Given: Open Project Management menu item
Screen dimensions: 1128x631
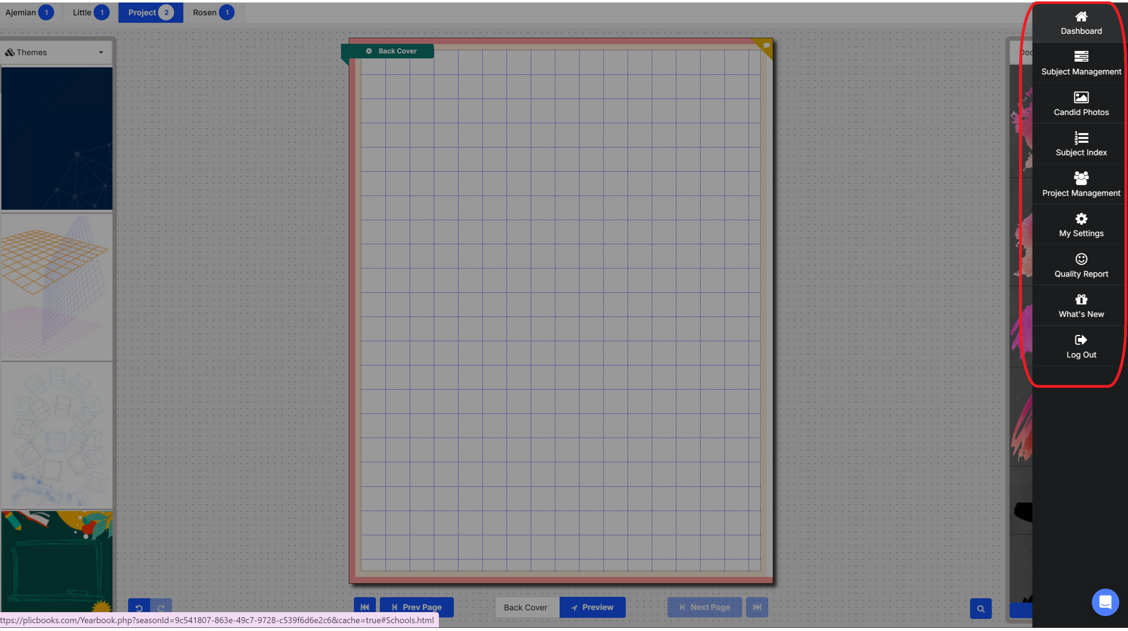Looking at the screenshot, I should point(1081,184).
